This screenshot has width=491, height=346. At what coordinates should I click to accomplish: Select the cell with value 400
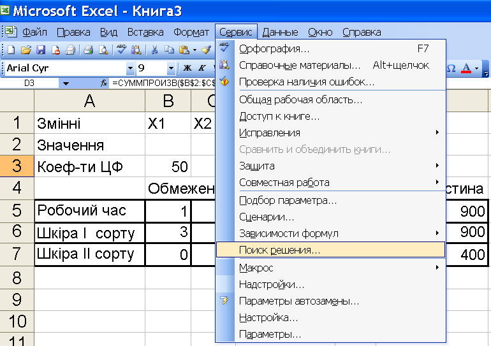467,255
